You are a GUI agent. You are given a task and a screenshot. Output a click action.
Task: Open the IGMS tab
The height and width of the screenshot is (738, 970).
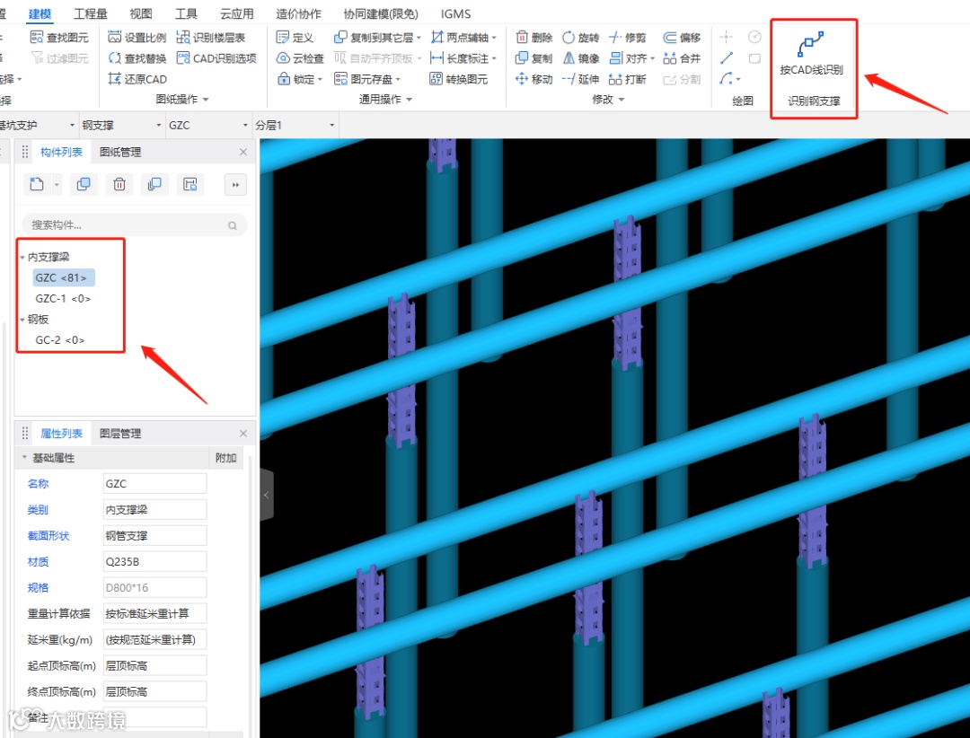(x=456, y=13)
